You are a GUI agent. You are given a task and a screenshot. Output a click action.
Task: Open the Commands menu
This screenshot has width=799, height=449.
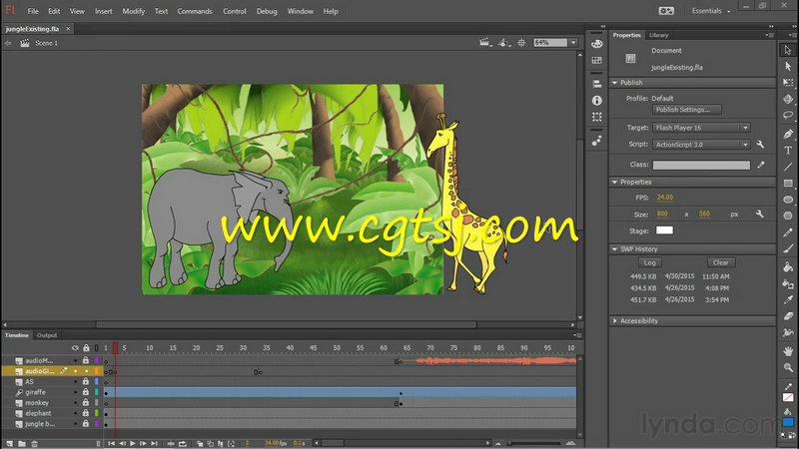pos(195,11)
